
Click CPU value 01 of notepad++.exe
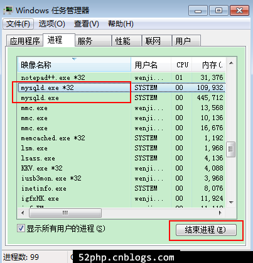179,77
